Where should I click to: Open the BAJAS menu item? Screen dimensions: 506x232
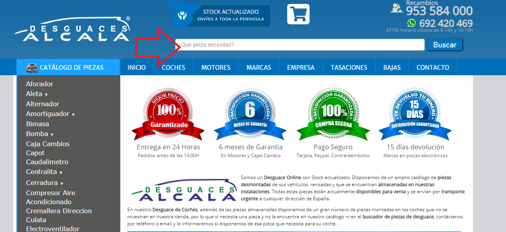point(392,67)
